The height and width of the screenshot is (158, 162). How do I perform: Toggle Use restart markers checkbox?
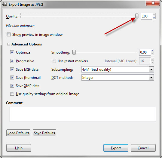tap(54, 61)
